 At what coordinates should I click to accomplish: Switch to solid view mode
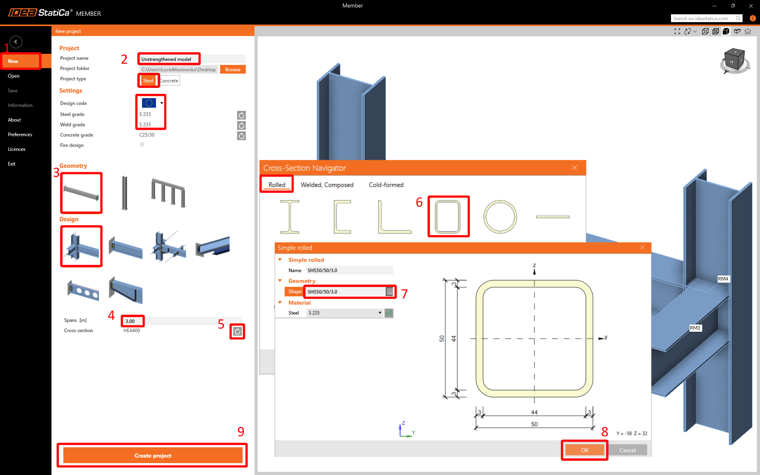[x=726, y=31]
